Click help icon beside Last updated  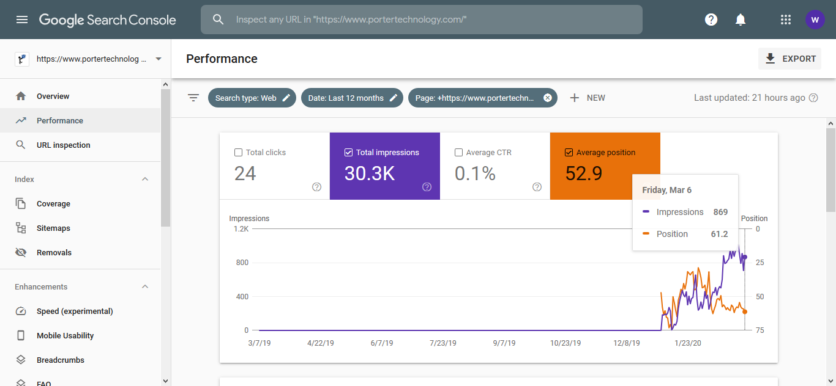coord(813,98)
